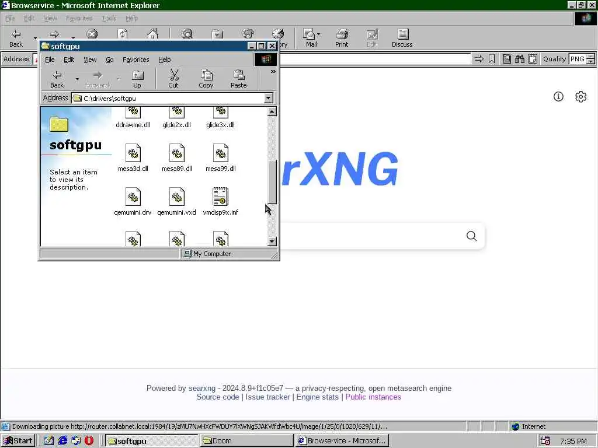Click the Show Desktop quick launch icon

point(49,441)
